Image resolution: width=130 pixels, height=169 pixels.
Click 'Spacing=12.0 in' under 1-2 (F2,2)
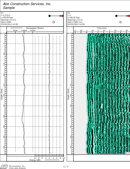click(x=9, y=20)
